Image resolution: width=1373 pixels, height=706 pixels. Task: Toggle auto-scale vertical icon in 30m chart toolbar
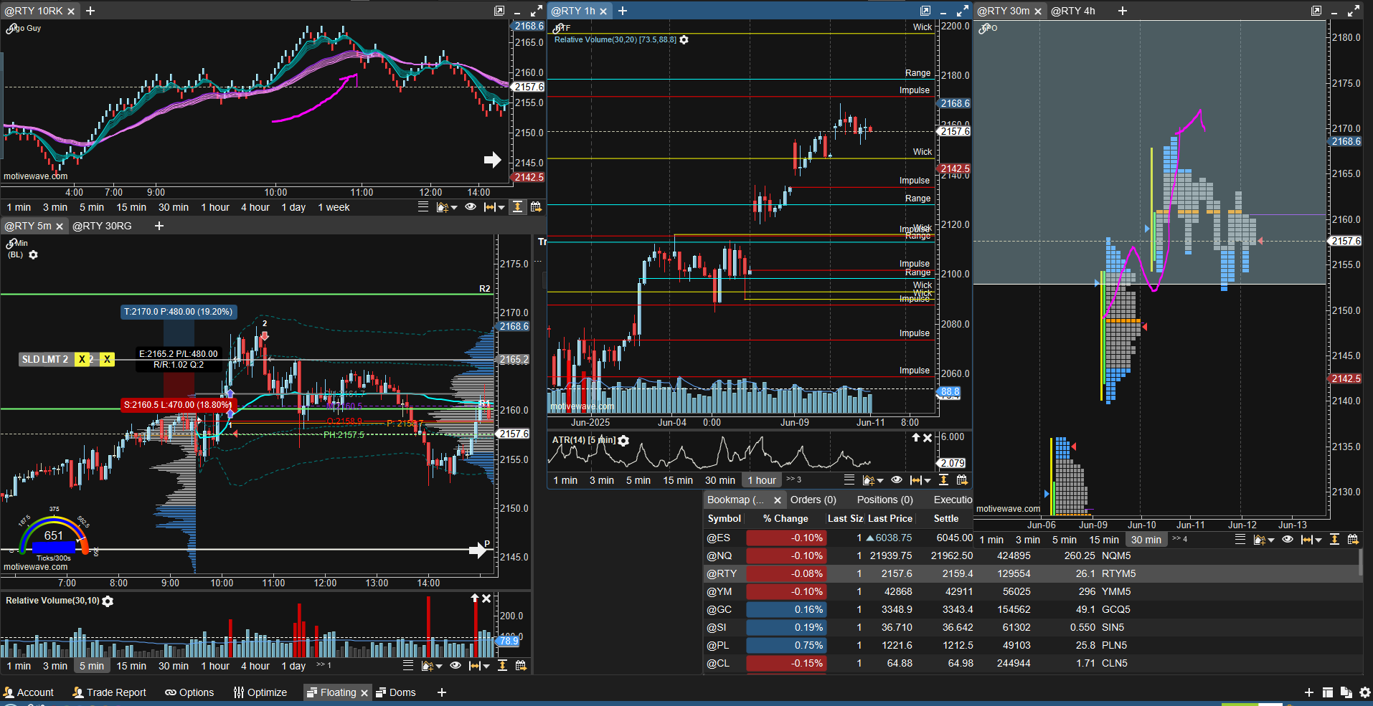[x=1334, y=540]
